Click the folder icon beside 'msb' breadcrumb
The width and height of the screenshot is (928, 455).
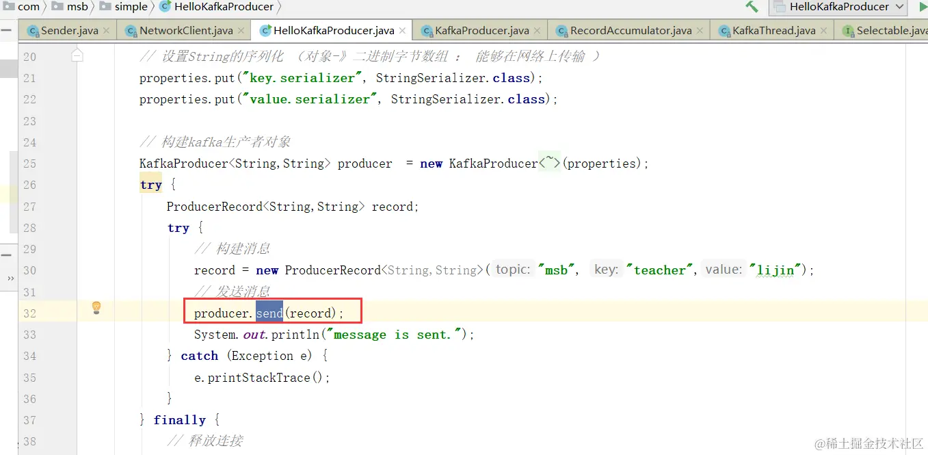pyautogui.click(x=57, y=7)
